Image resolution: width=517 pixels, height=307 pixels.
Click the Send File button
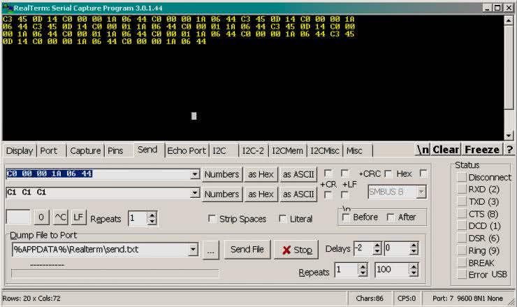[247, 250]
